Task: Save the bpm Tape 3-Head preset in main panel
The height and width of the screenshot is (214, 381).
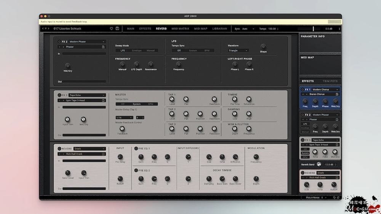Action: tap(103, 100)
